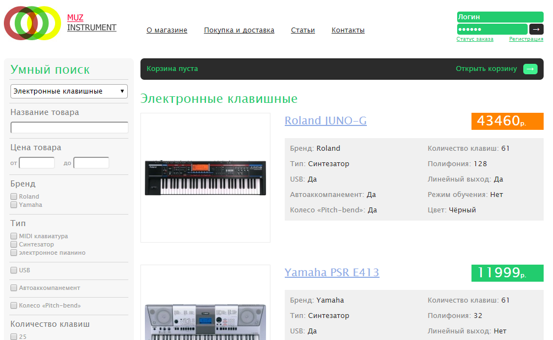Viewport: 553px width, 340px height.
Task: Enable the Автоаккомпанемент filter
Action: (x=14, y=288)
